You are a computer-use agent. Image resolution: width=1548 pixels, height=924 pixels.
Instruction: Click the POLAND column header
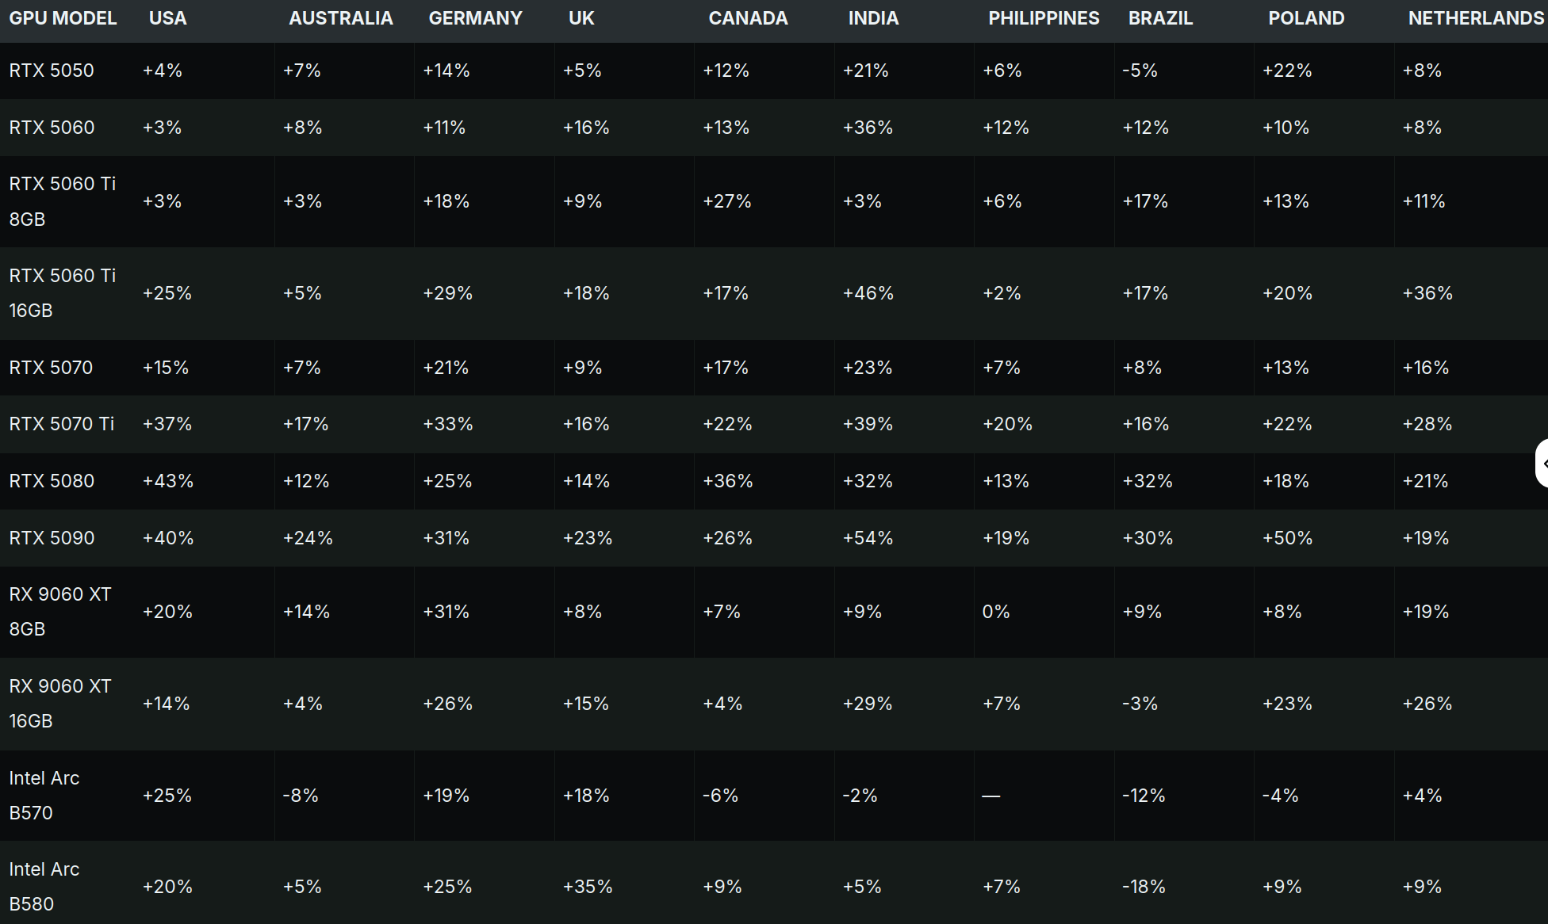click(x=1306, y=18)
